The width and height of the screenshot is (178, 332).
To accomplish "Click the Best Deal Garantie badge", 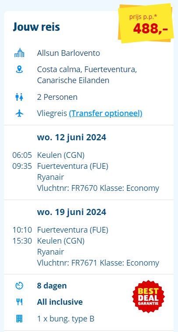I will pyautogui.click(x=148, y=296).
